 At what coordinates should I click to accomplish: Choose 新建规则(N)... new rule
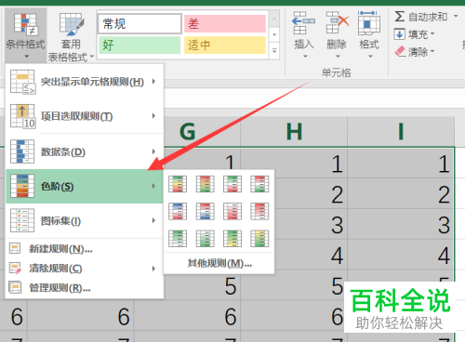85,248
